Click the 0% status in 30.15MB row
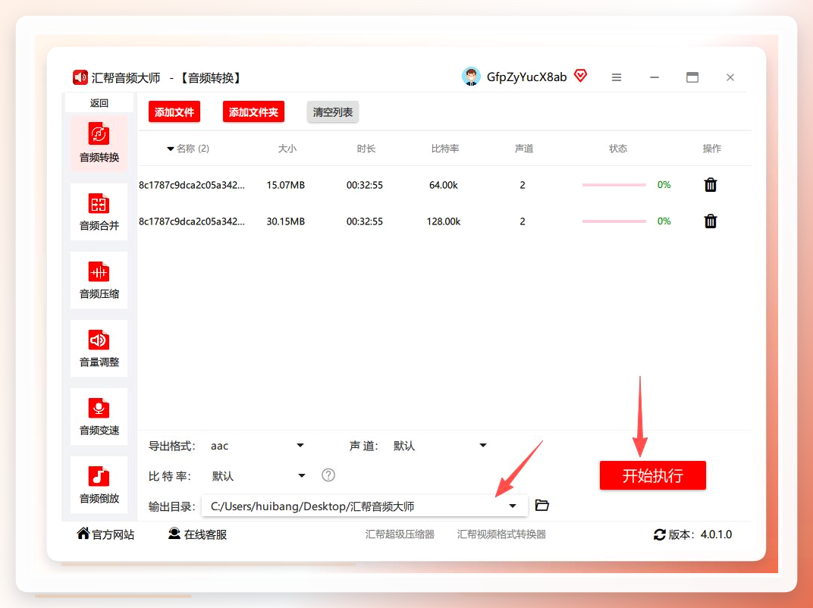This screenshot has height=608, width=813. (x=664, y=221)
